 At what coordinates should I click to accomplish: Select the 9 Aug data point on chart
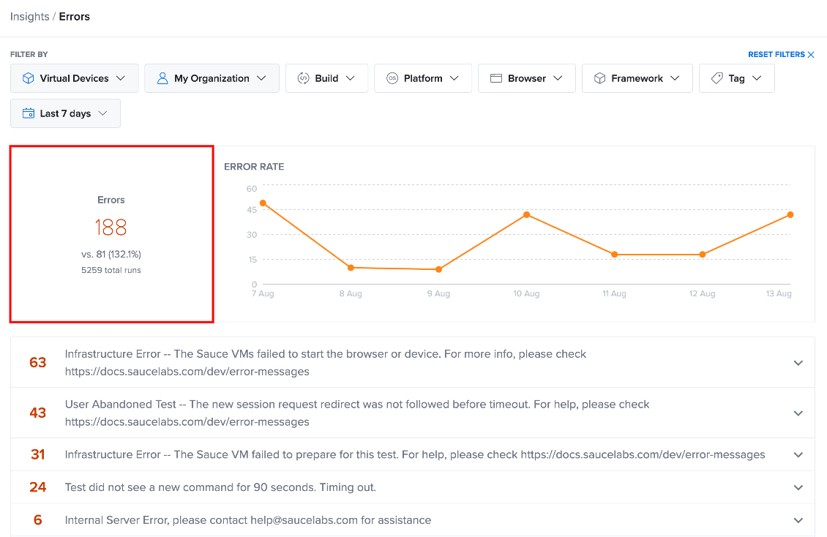(x=439, y=269)
